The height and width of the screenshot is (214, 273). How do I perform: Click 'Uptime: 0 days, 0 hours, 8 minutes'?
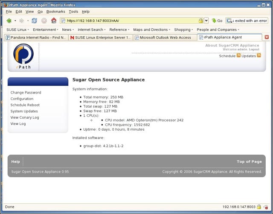click(114, 129)
